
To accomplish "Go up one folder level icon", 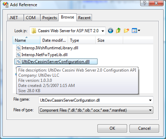I will pyautogui.click(x=118, y=30).
